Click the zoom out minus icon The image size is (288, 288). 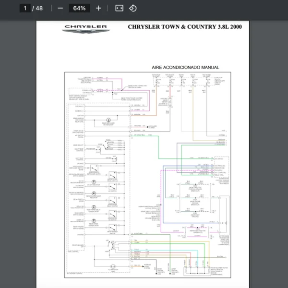coord(60,8)
